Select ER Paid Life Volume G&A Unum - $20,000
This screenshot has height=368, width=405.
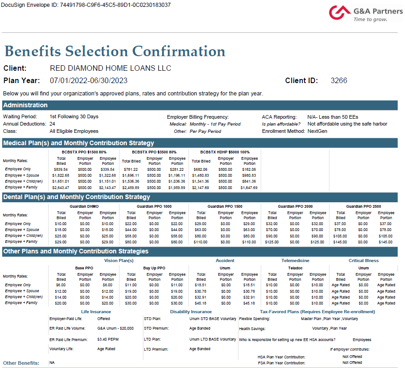pyautogui.click(x=116, y=328)
